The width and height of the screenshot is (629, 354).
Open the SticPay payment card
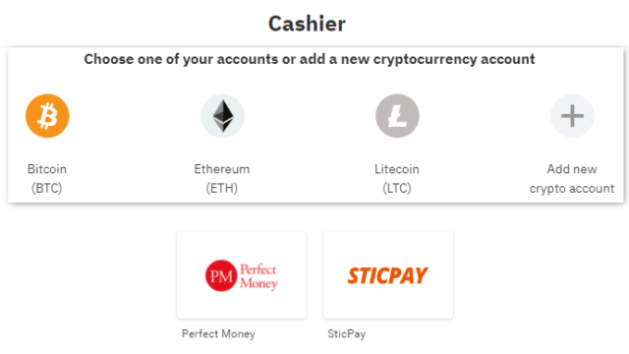point(388,275)
